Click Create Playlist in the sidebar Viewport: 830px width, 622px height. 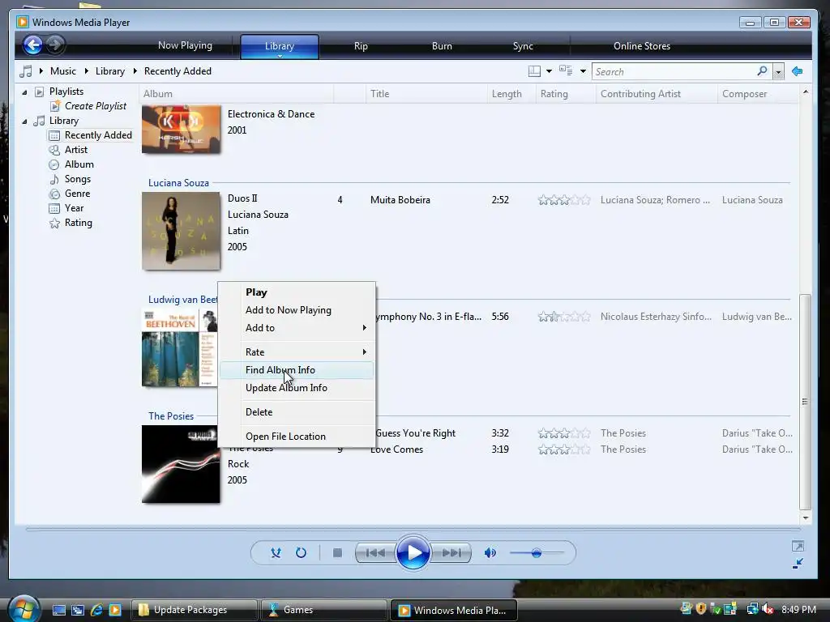click(x=96, y=106)
